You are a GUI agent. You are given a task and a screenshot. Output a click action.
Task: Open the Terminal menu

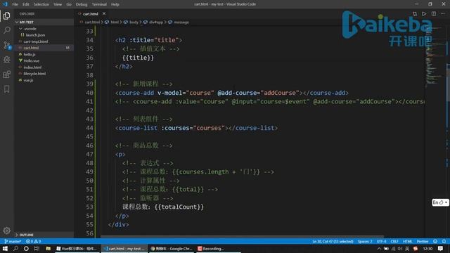click(x=99, y=4)
